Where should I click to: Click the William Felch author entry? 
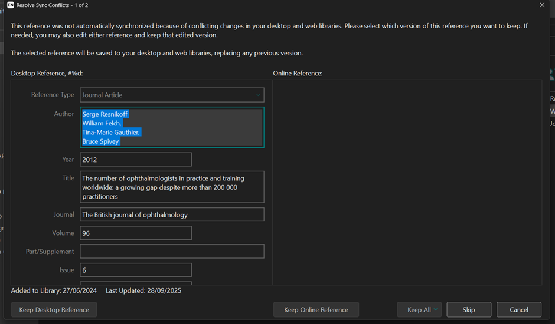102,123
